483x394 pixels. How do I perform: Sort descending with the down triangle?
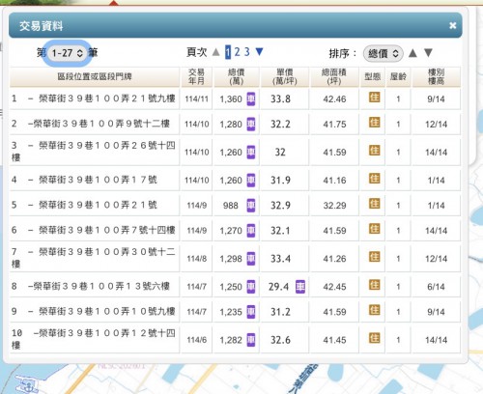[x=428, y=52]
